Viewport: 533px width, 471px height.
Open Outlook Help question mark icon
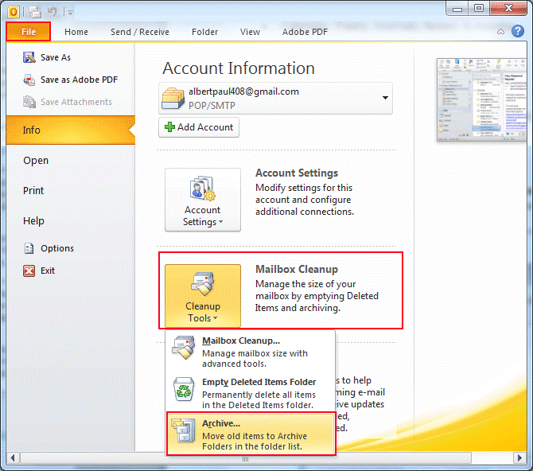point(517,31)
